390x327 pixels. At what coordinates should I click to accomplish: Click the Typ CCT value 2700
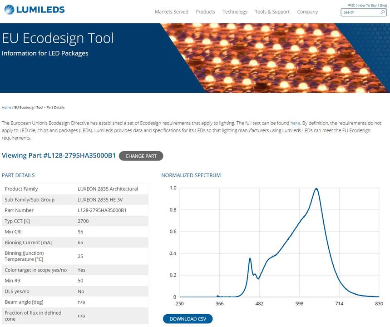pyautogui.click(x=83, y=221)
